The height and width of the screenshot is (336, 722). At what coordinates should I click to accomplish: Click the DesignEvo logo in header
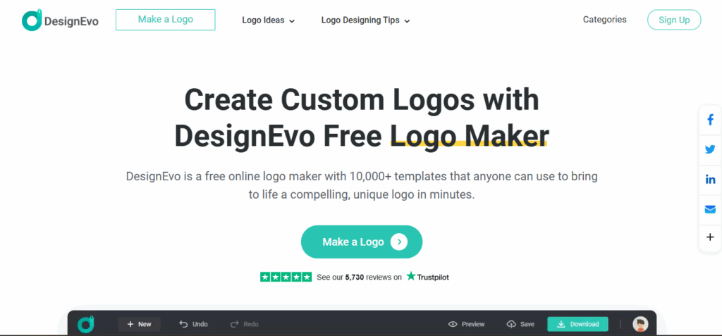61,20
